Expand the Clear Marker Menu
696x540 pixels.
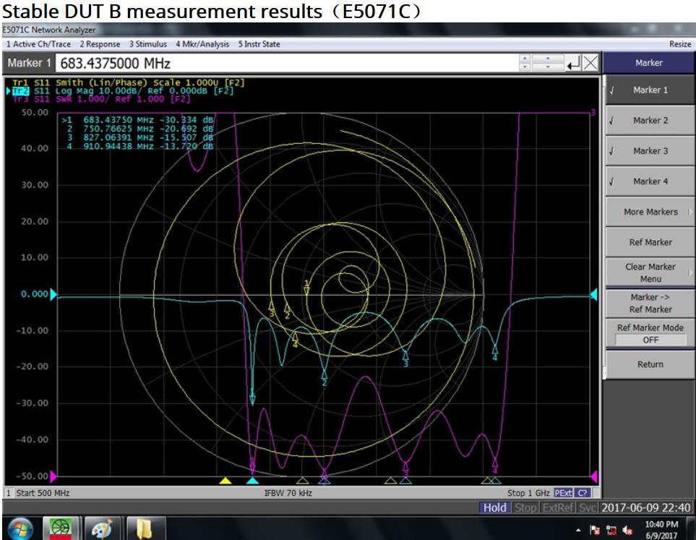click(x=650, y=273)
